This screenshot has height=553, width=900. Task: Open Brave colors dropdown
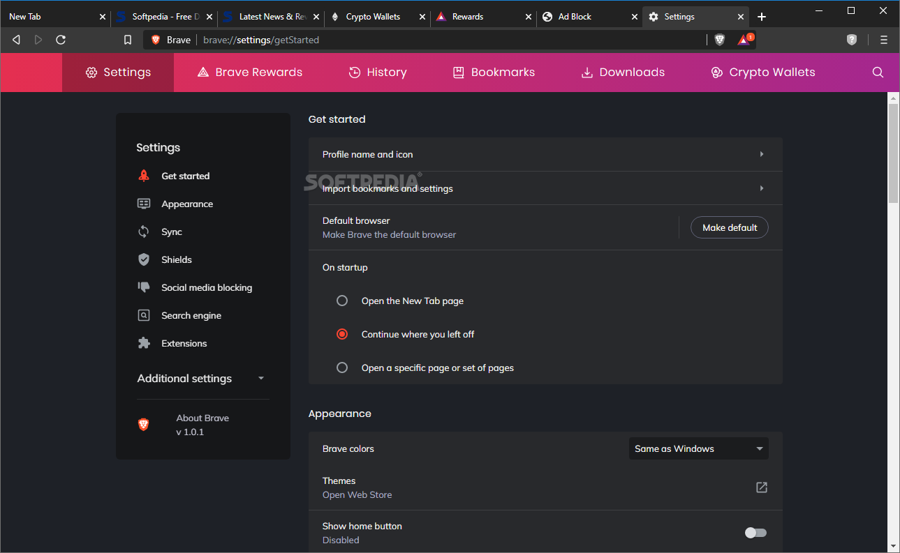[698, 448]
